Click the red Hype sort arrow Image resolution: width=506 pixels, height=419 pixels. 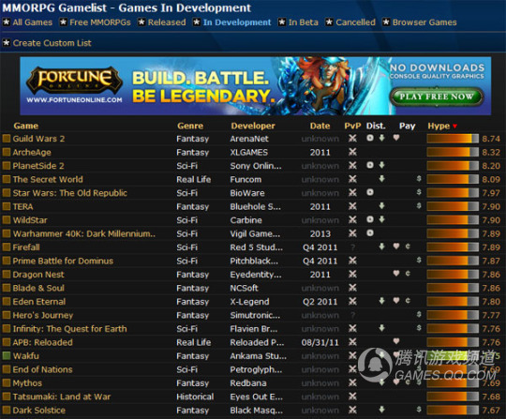coord(454,127)
